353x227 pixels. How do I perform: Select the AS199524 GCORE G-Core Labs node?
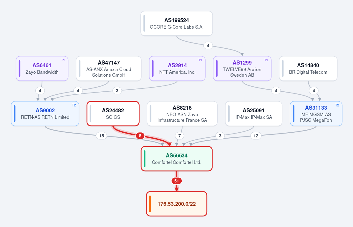tap(177, 24)
